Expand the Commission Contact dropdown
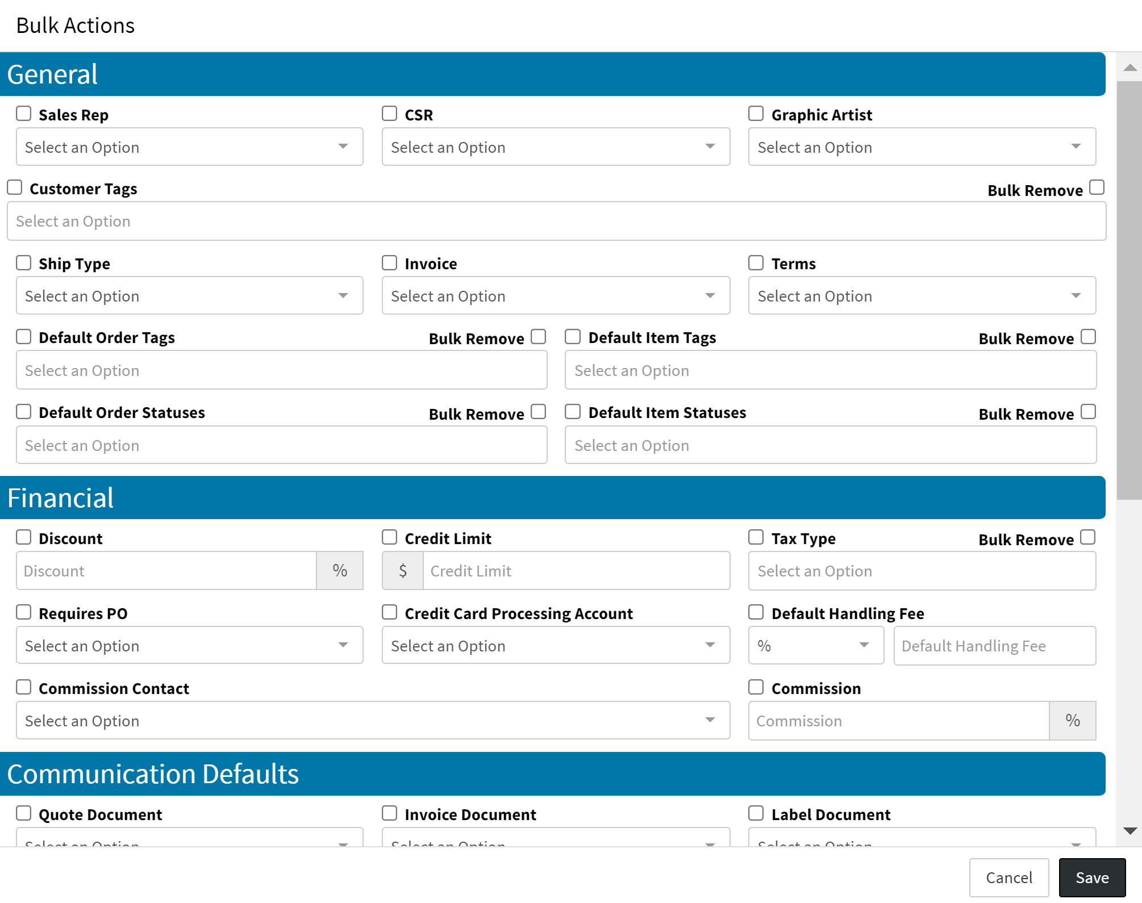 click(x=373, y=721)
